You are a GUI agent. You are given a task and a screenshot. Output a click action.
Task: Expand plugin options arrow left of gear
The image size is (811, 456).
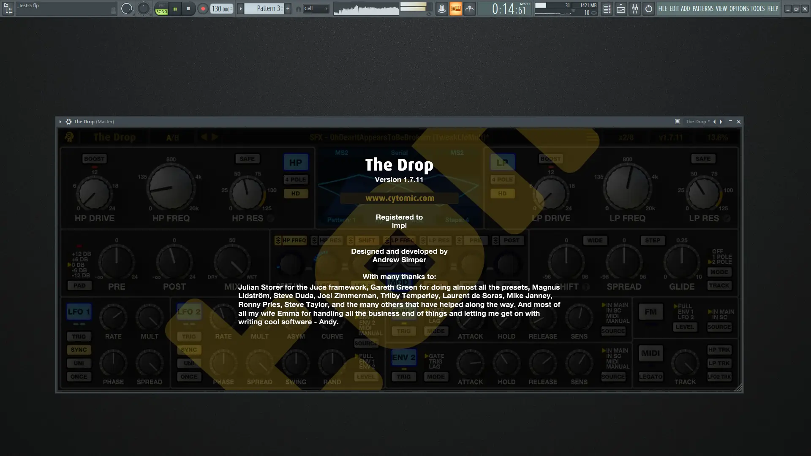pos(60,122)
